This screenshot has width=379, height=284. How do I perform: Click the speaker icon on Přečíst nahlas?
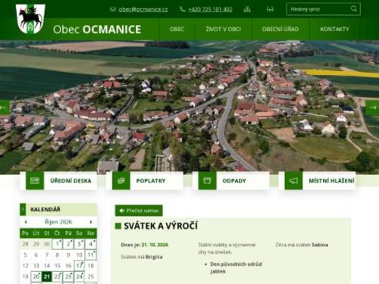pos(122,211)
